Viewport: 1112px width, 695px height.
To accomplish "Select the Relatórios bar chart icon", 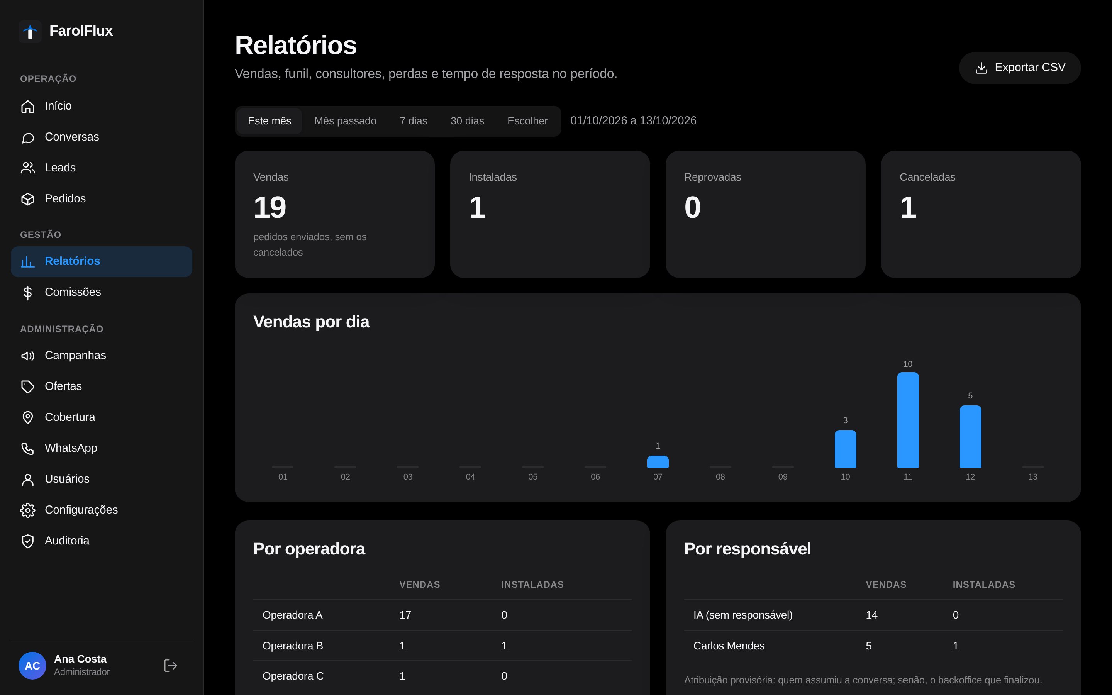I will tap(27, 261).
